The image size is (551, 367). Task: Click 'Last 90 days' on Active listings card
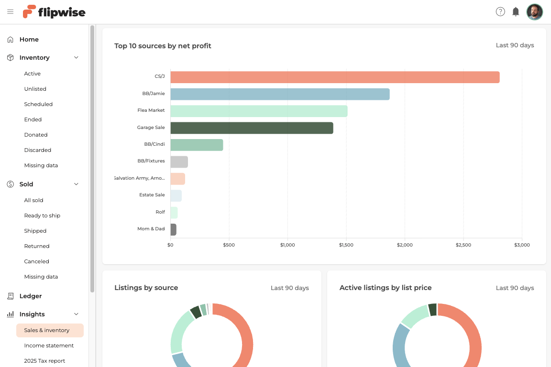(515, 288)
